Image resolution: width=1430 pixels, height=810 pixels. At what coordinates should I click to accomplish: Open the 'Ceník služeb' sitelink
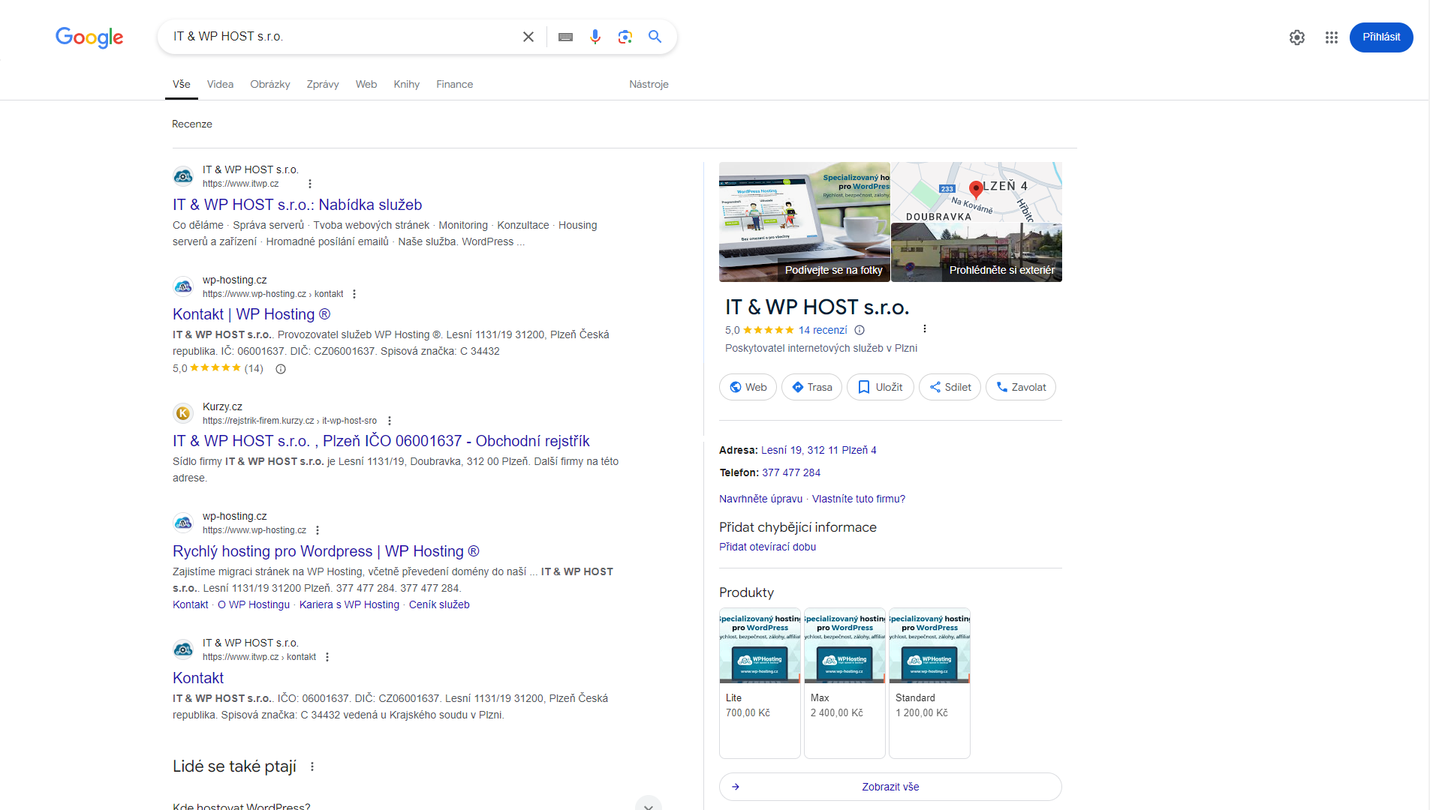[439, 604]
